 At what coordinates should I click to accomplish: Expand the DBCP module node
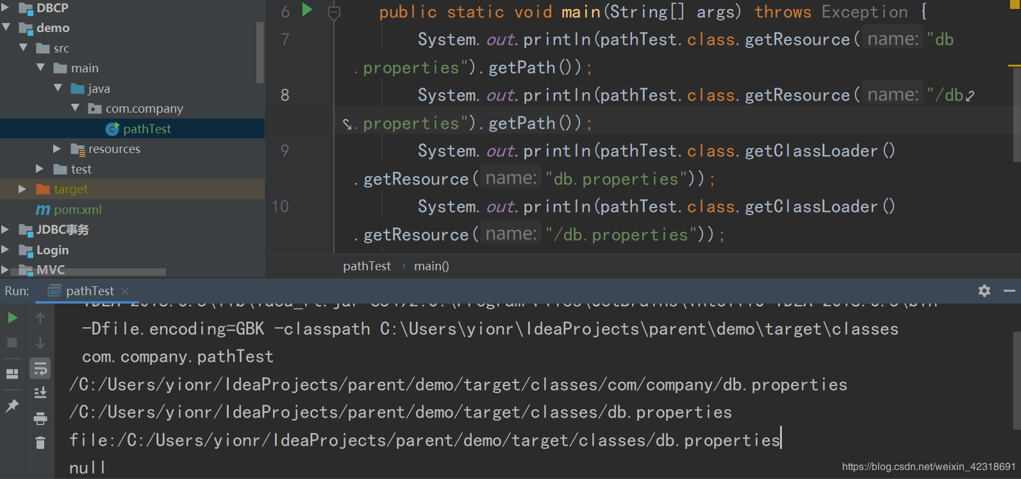pos(5,8)
